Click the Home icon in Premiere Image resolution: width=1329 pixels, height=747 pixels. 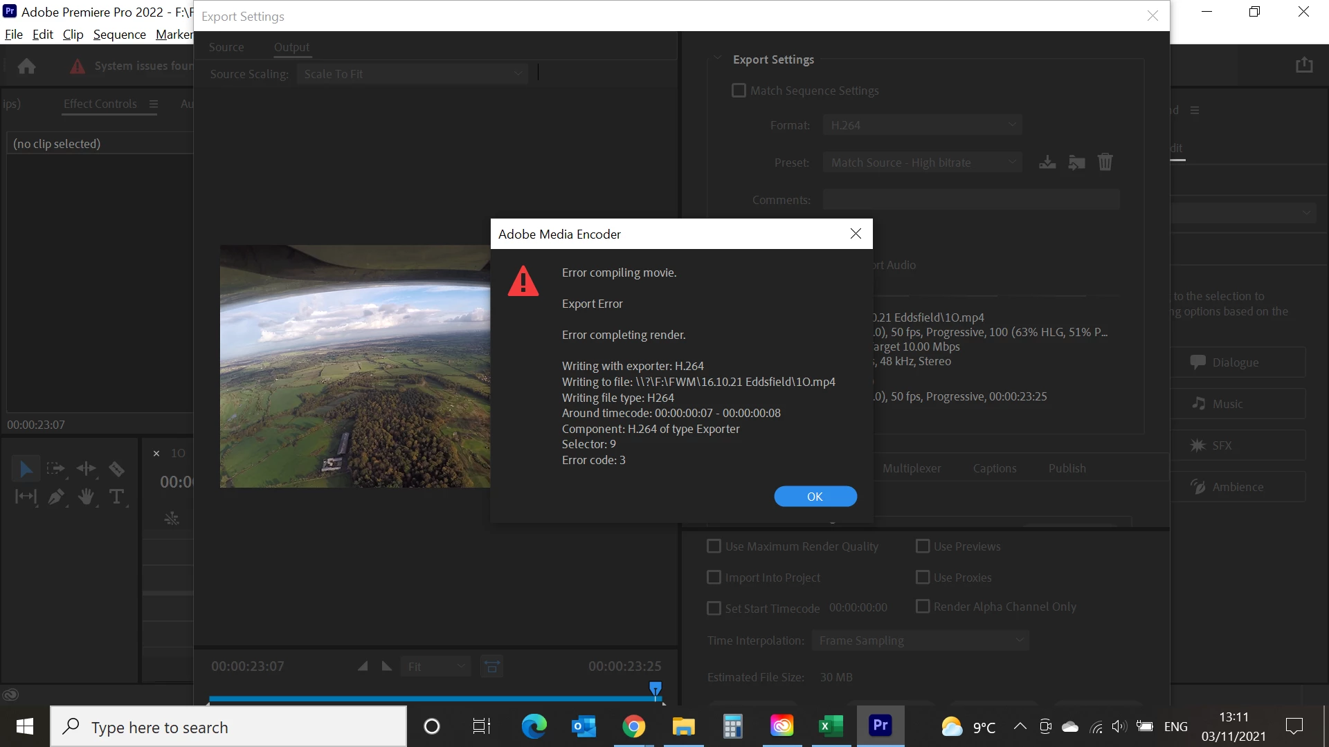[x=27, y=66]
